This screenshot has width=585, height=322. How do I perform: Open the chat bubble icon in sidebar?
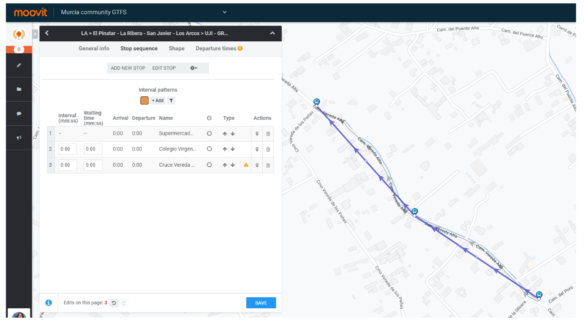[19, 113]
